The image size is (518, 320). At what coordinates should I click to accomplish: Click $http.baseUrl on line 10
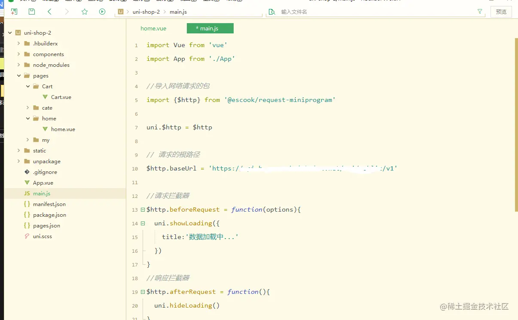point(171,168)
